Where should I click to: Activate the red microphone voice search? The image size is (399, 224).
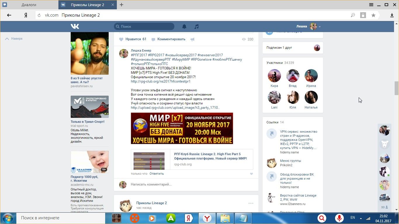[339, 218]
